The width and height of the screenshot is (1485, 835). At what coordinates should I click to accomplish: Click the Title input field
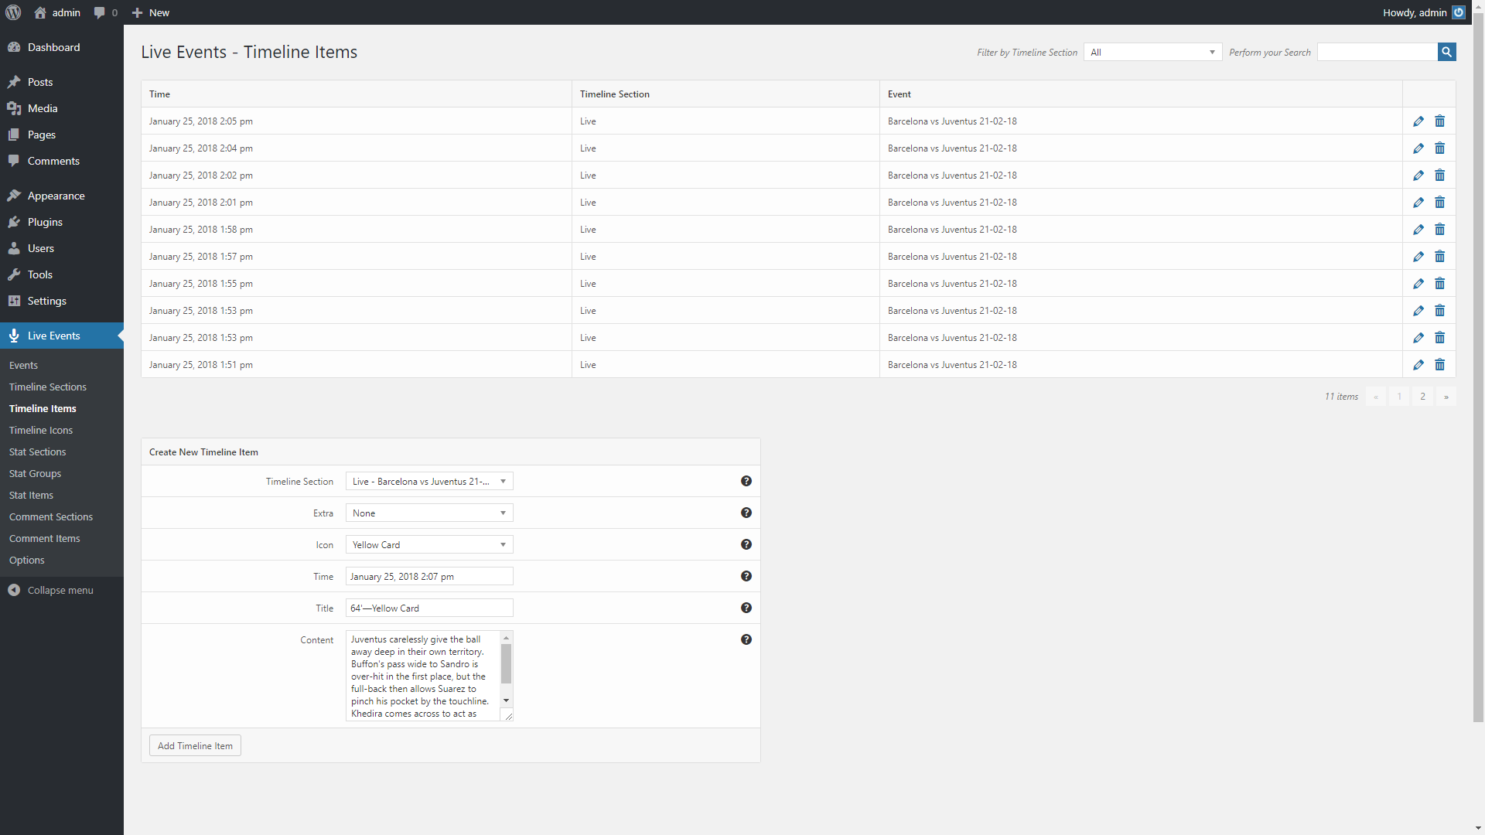pyautogui.click(x=428, y=608)
